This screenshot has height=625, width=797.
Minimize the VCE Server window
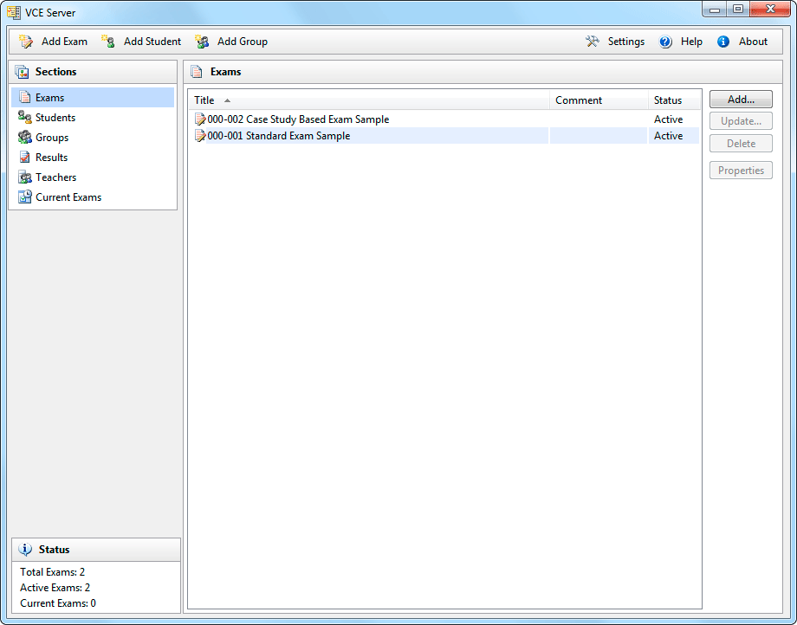pyautogui.click(x=715, y=10)
